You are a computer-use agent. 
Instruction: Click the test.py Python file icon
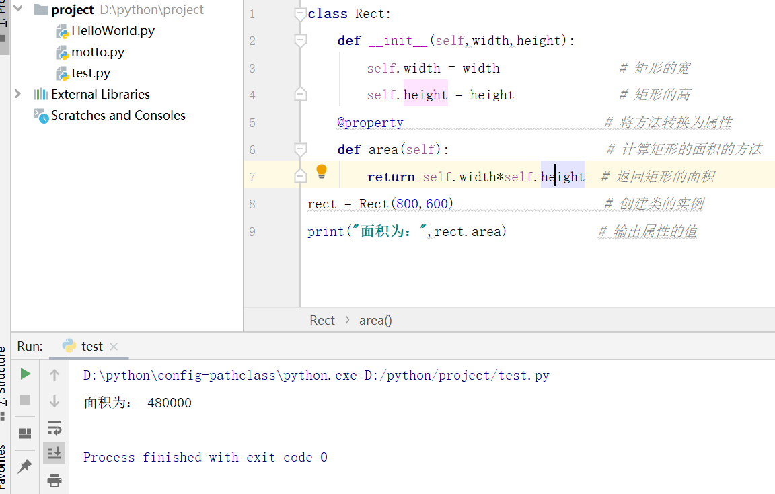(x=63, y=74)
